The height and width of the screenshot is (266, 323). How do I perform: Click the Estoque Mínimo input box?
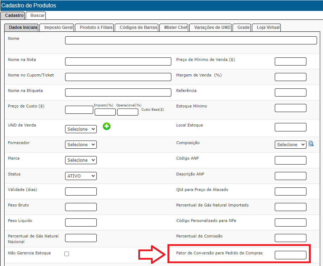pyautogui.click(x=290, y=108)
